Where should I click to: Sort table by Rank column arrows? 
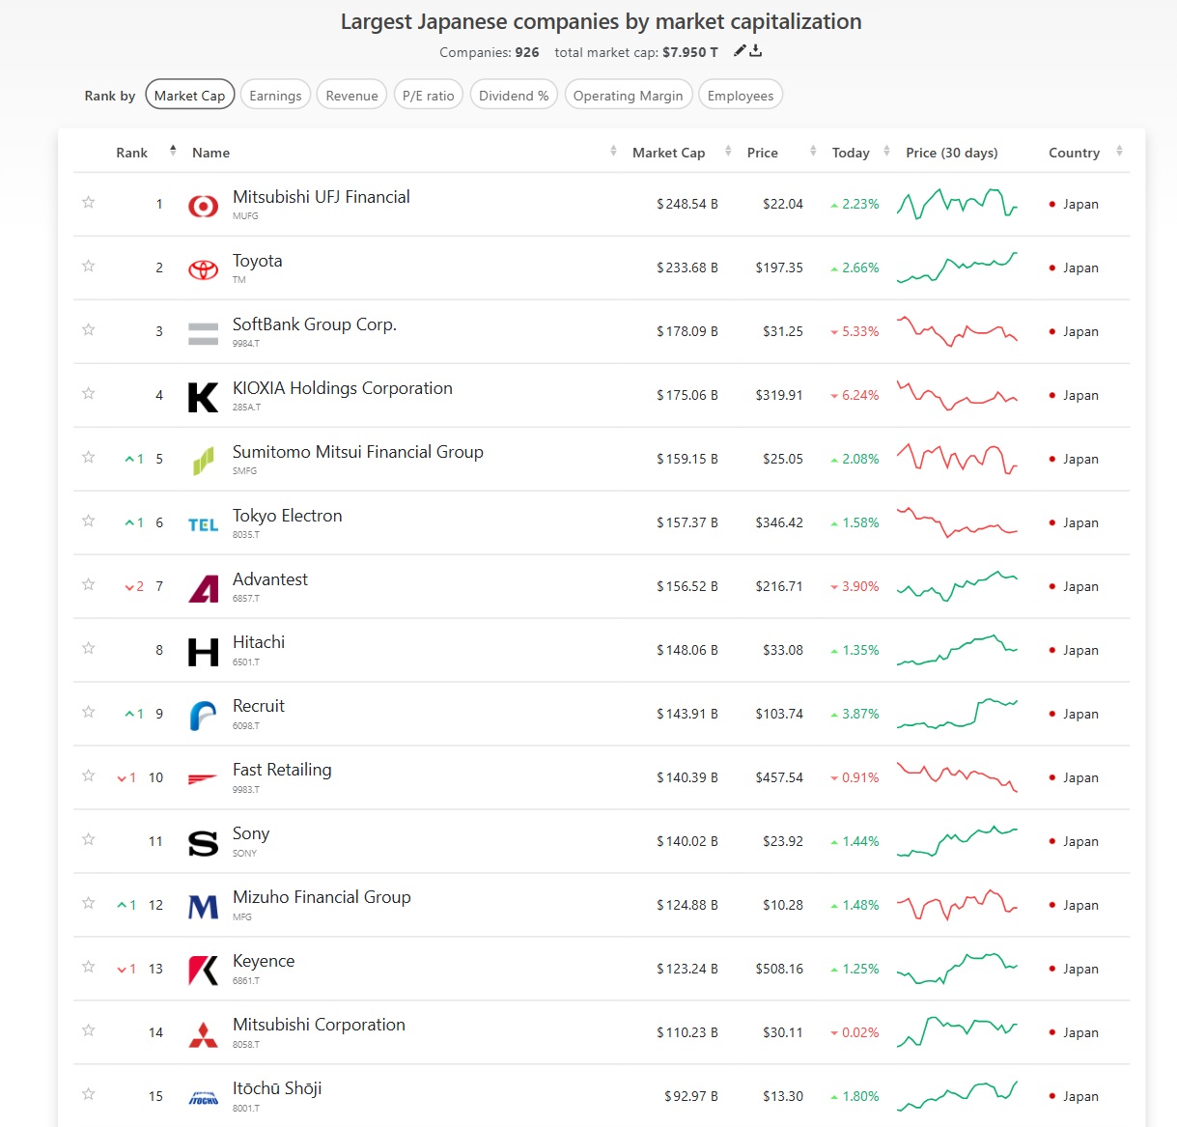173,151
